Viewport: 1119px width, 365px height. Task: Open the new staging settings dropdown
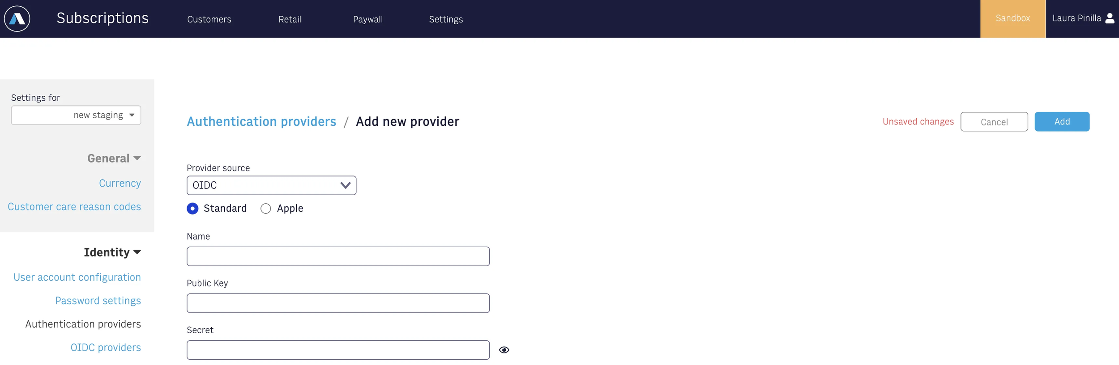(76, 115)
